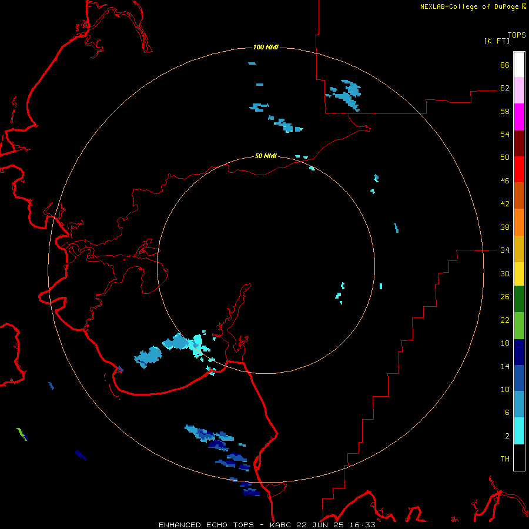
Task: Click the '10' legend value
Action: [505, 390]
